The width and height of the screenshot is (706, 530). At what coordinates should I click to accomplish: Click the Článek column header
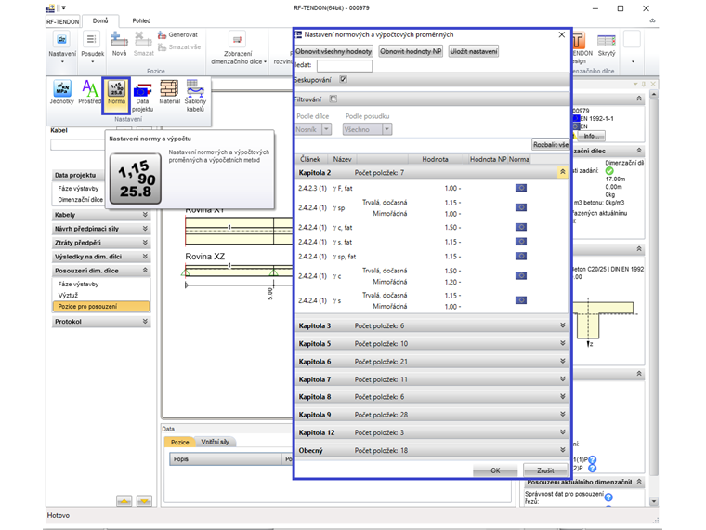coord(310,159)
